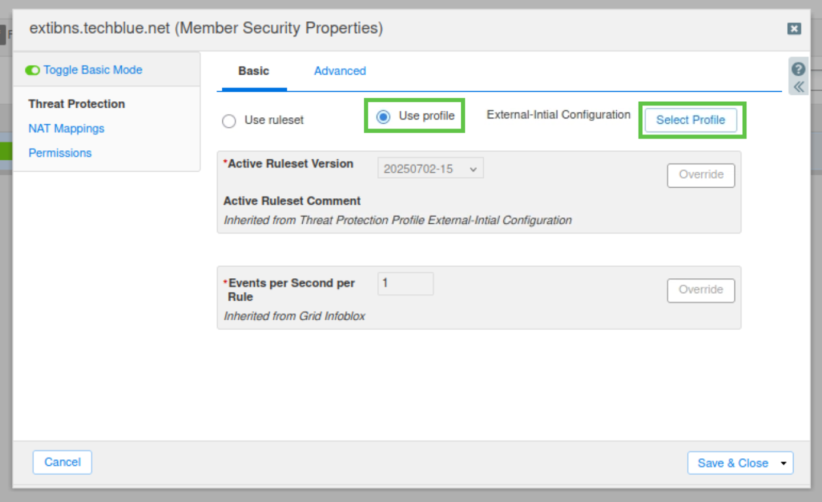Open the Permissions section
The image size is (822, 502).
point(60,153)
